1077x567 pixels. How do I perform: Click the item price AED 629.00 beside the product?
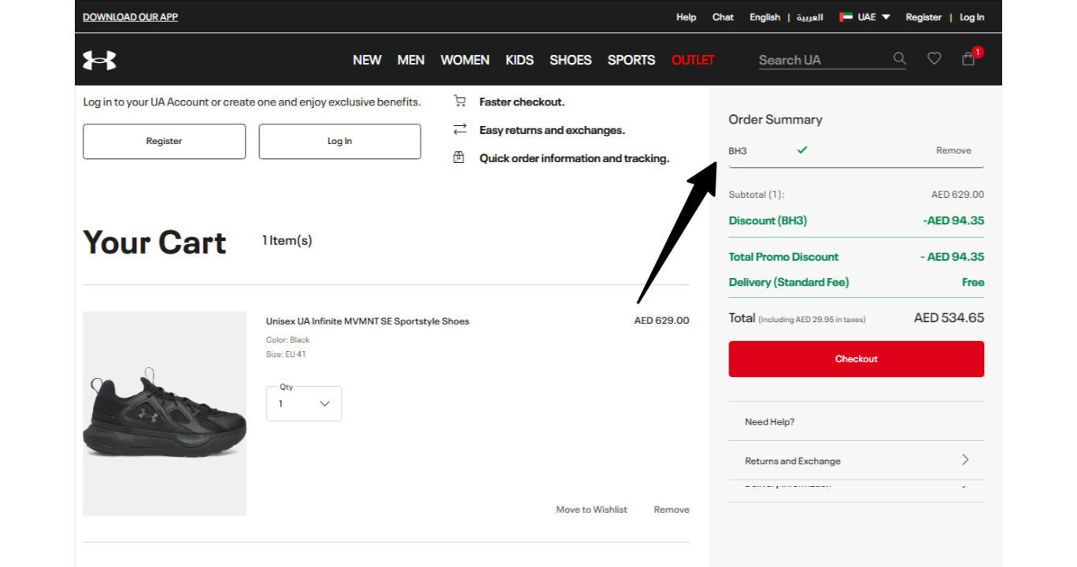tap(661, 321)
